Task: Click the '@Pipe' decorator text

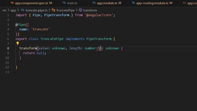Action: pos(20,25)
